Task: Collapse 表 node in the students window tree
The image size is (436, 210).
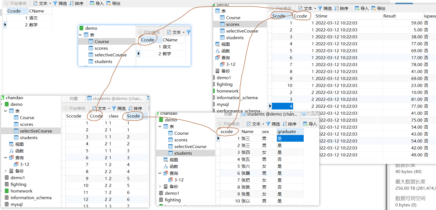Action: point(160,127)
